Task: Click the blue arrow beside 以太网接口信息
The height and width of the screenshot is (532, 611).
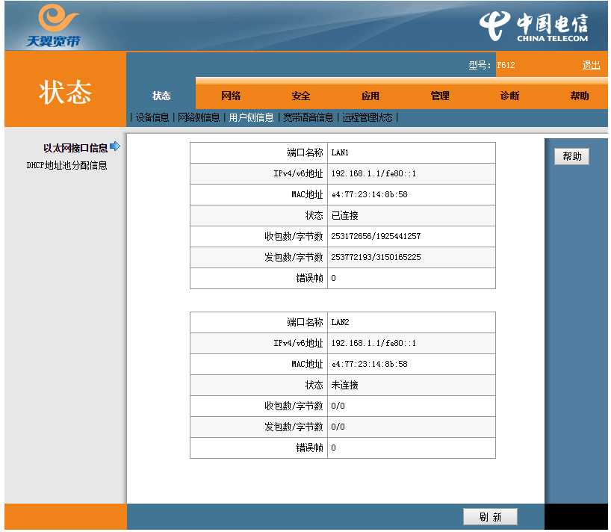Action: pos(115,146)
